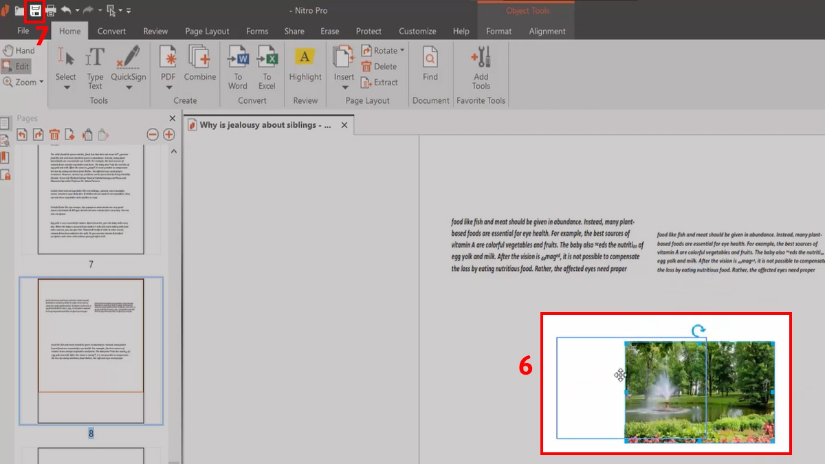The width and height of the screenshot is (825, 464).
Task: Click the rotate handle above the fountain image
Action: tap(698, 331)
